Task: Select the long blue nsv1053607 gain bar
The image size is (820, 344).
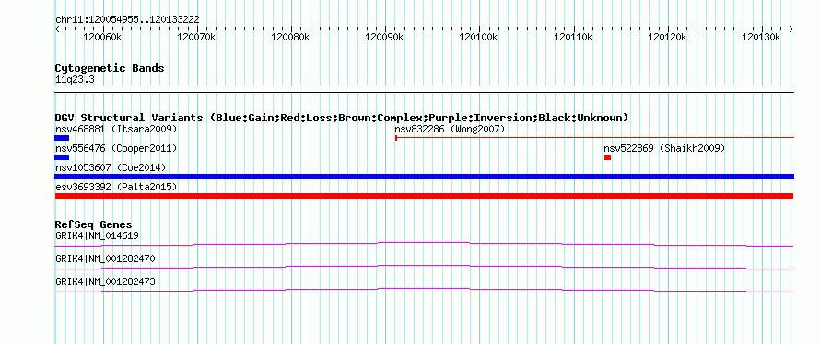Action: coord(424,177)
